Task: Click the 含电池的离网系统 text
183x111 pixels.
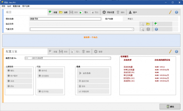Action: (162, 60)
